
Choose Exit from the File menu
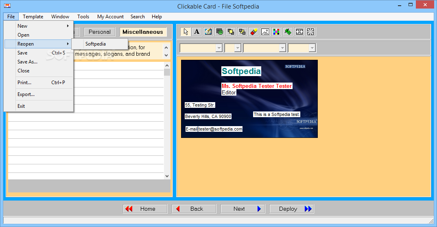39,106
